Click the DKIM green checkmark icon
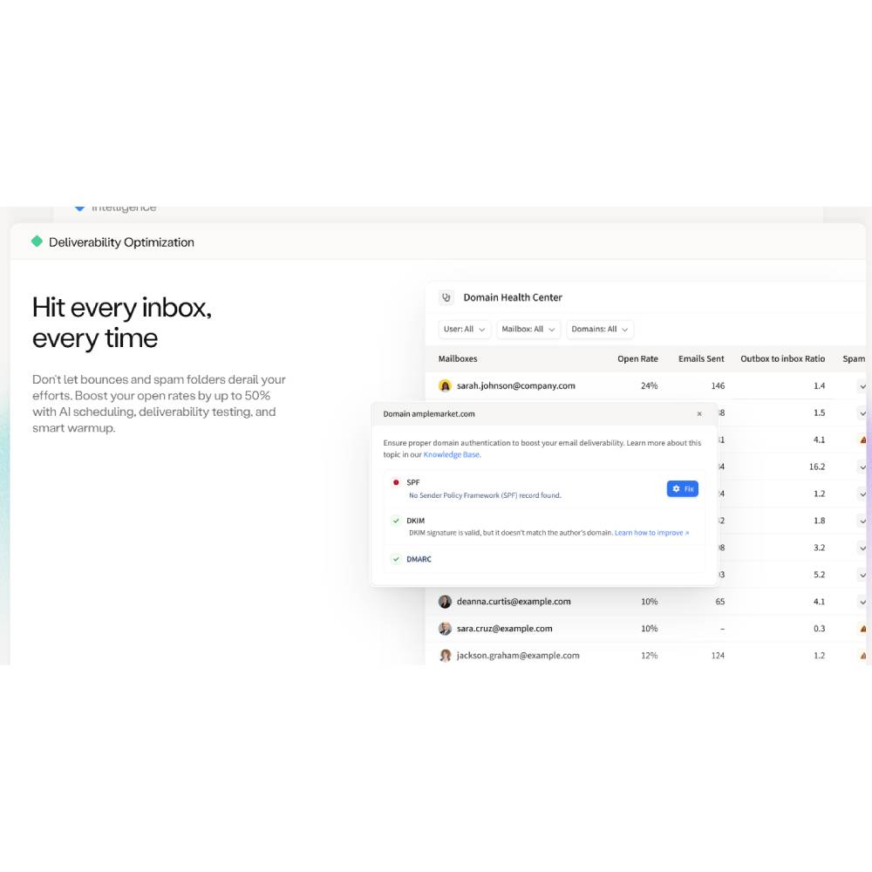 395,521
